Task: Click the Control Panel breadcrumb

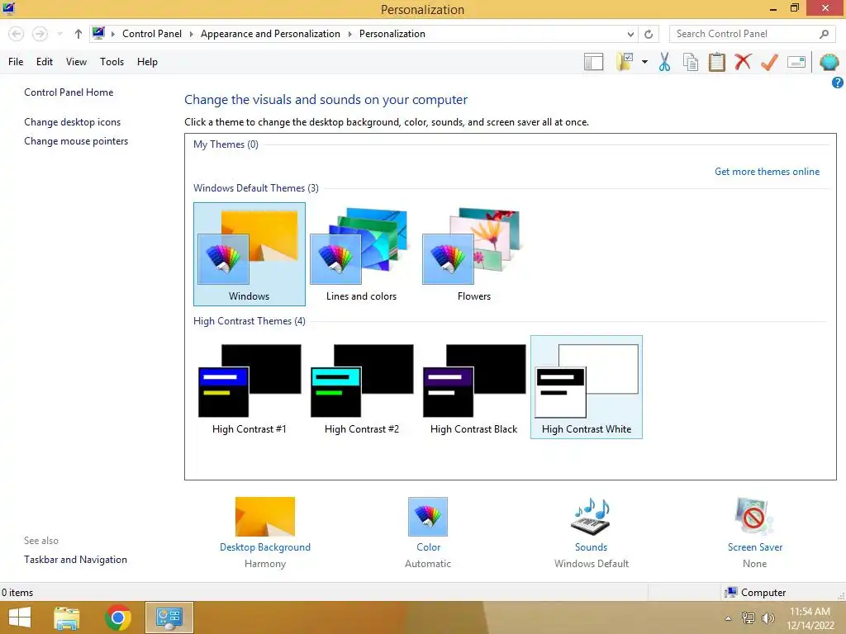Action: click(152, 34)
